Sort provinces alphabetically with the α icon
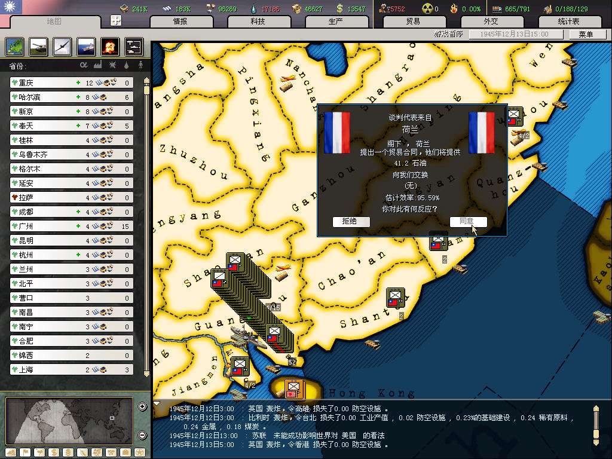 [x=84, y=65]
